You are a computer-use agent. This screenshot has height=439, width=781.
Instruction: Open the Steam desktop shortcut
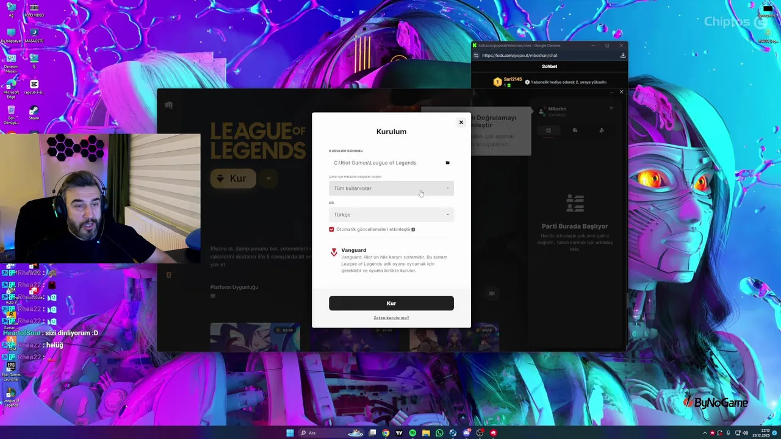34,113
